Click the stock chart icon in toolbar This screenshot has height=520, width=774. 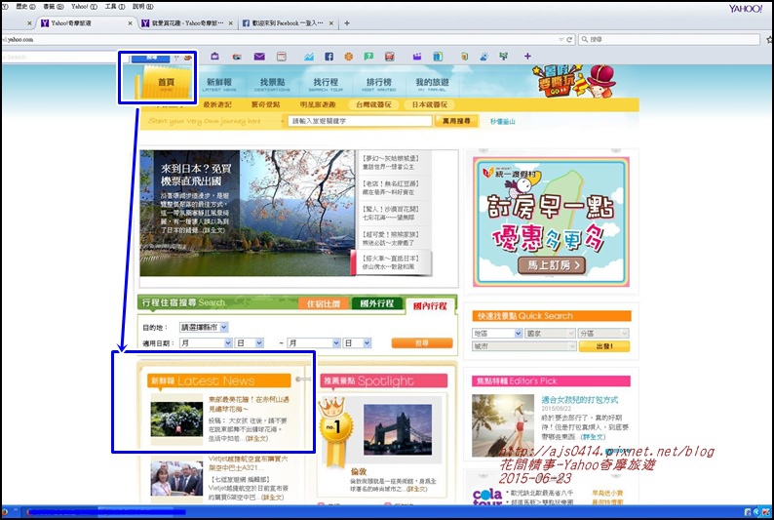tap(308, 57)
